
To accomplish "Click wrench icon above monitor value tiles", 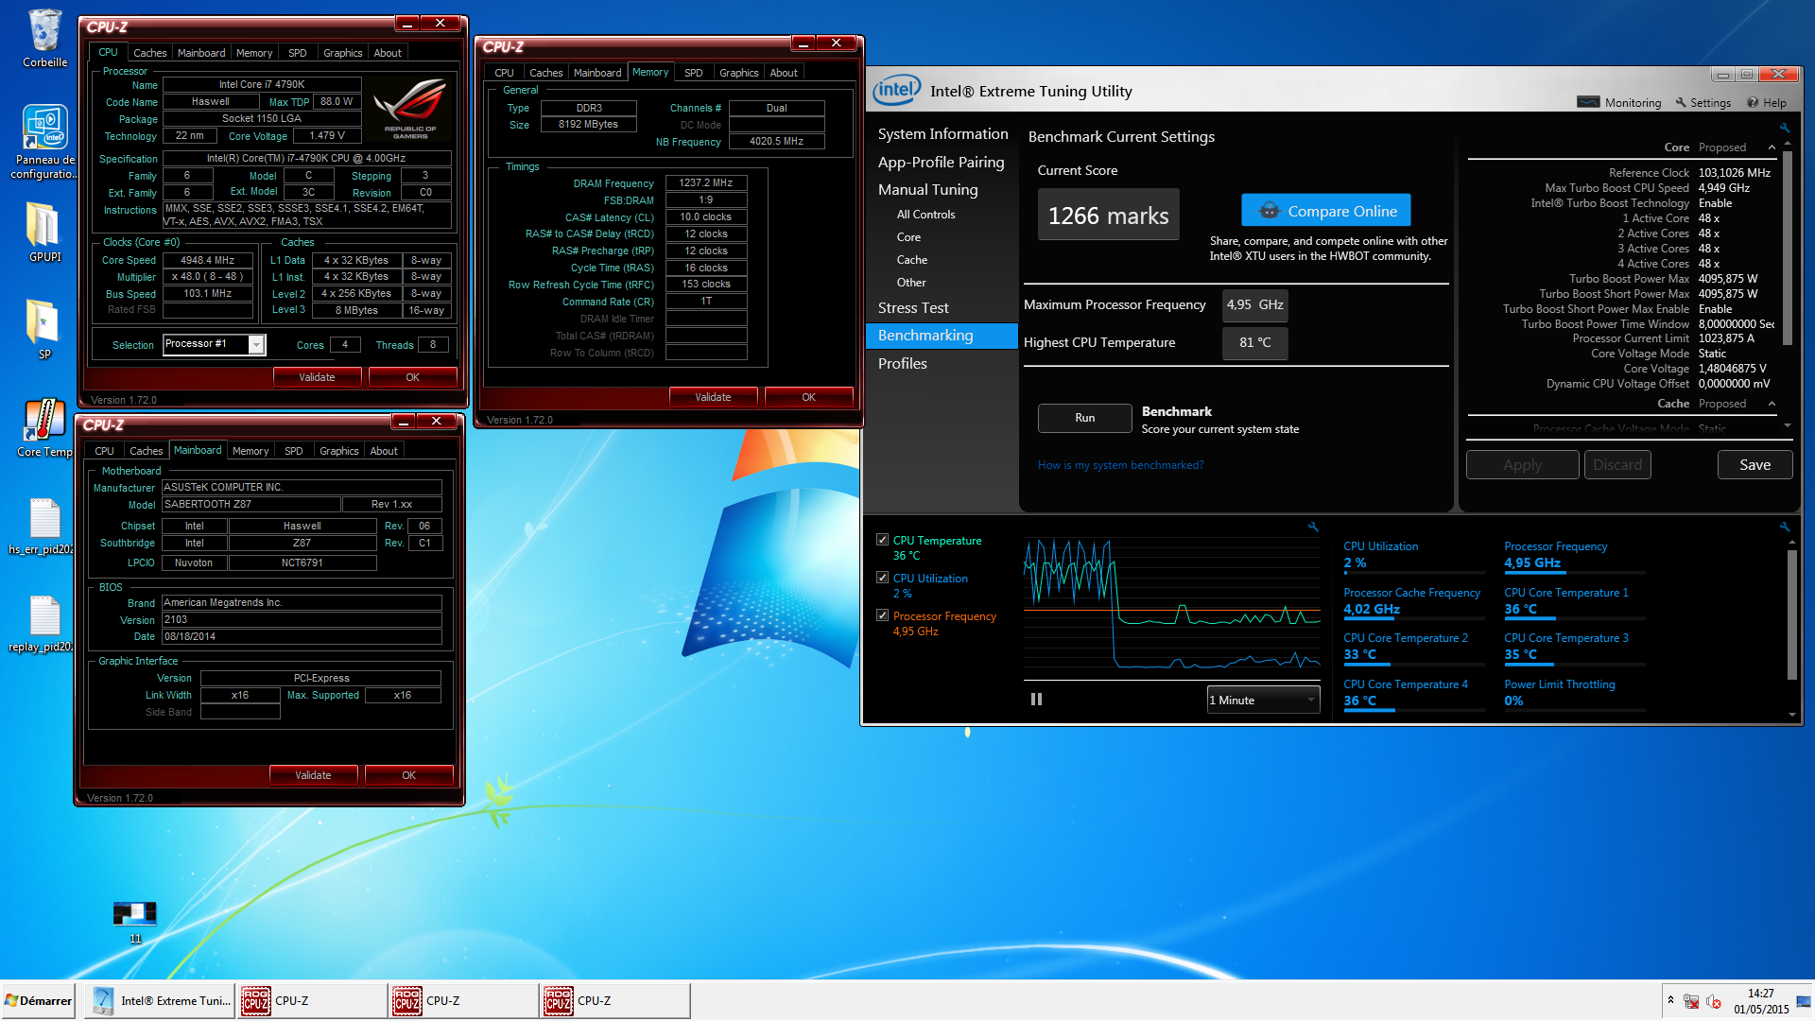I will tap(1785, 527).
